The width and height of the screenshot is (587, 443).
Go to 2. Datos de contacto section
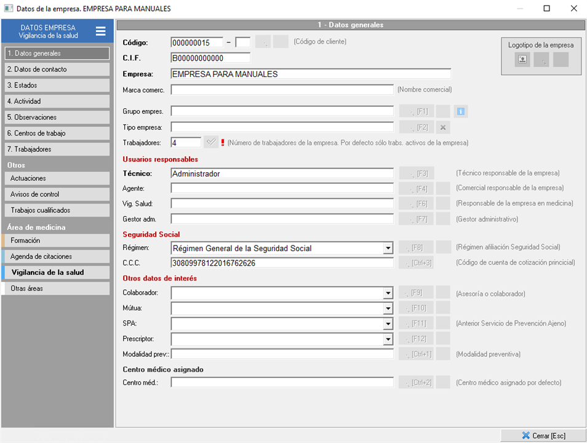(57, 70)
